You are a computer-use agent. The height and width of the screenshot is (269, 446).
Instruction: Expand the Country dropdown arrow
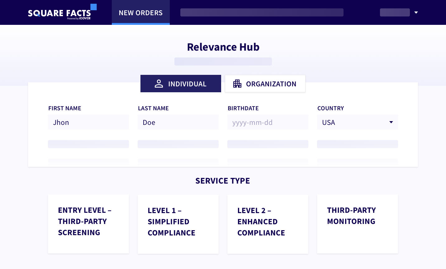391,122
